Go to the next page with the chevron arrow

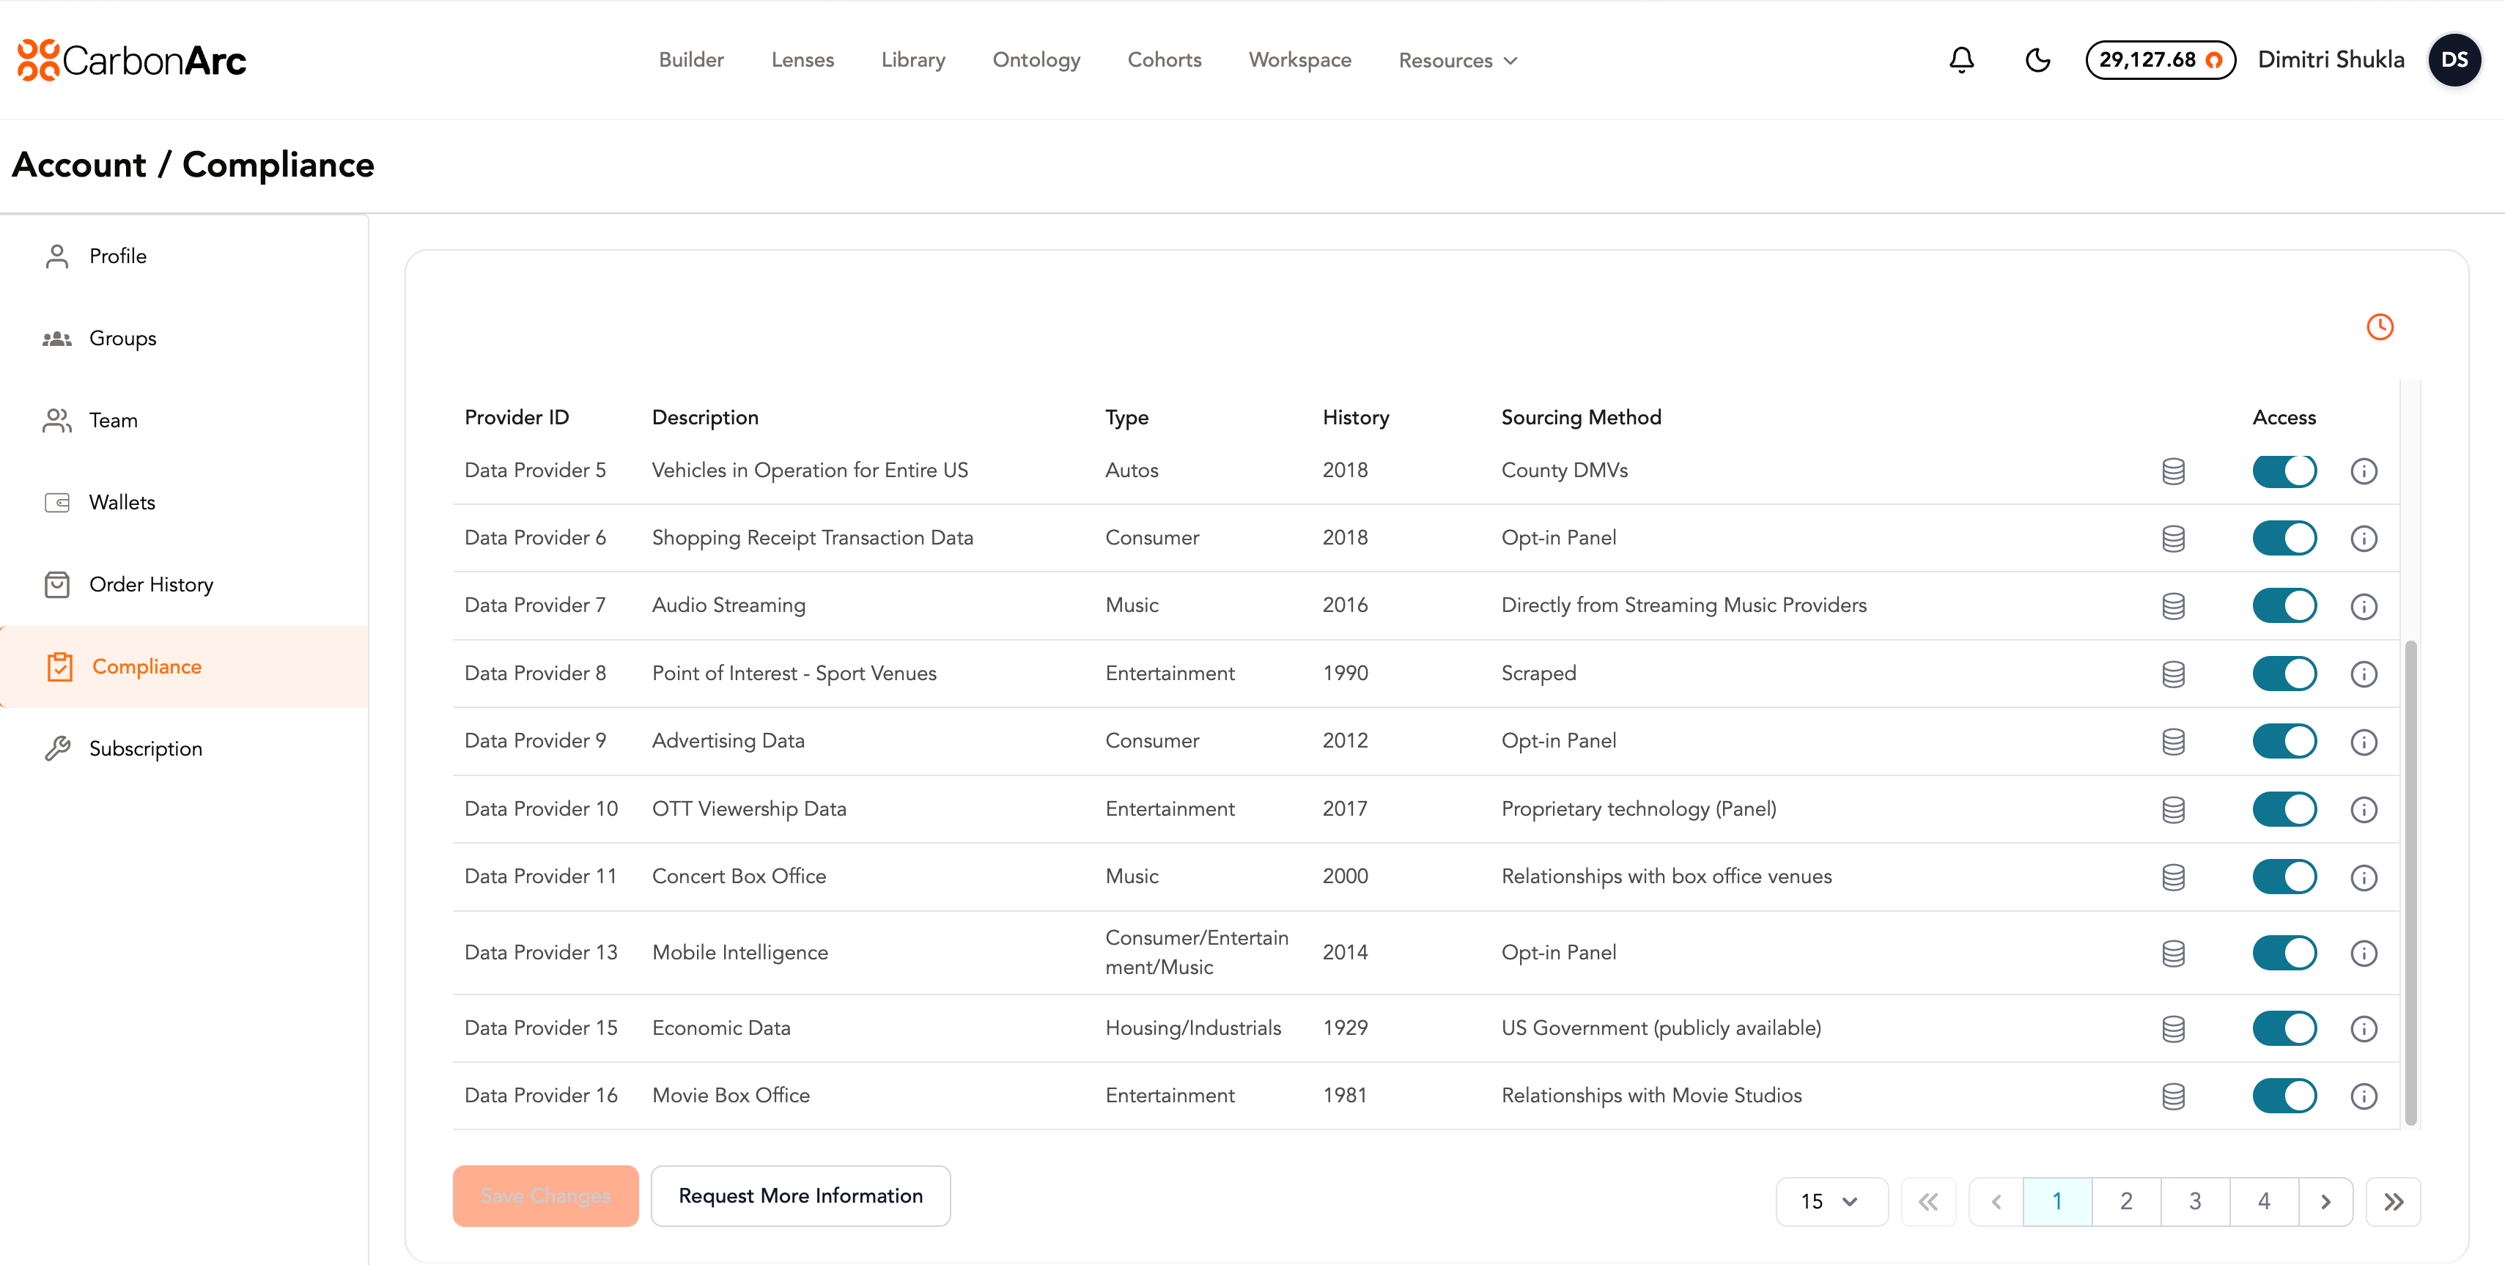[x=2325, y=1202]
